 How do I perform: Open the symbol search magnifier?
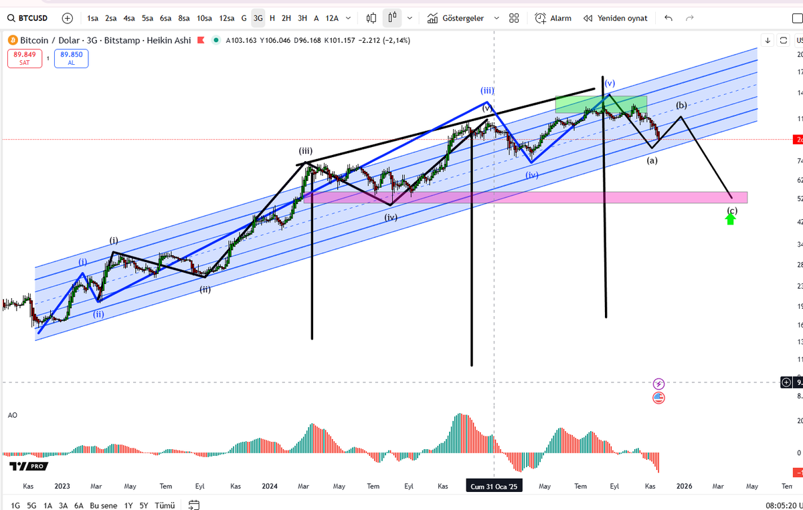tap(12, 18)
